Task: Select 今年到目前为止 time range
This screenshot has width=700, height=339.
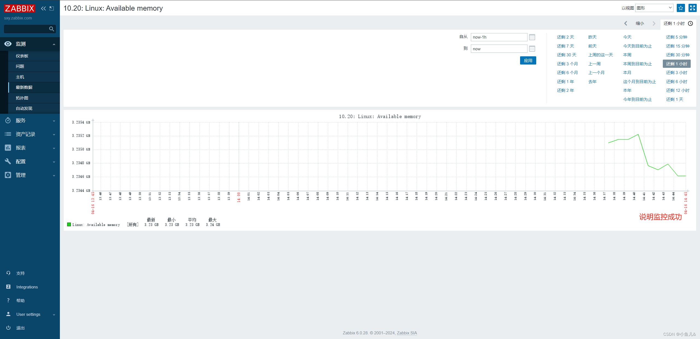Action: 637,100
